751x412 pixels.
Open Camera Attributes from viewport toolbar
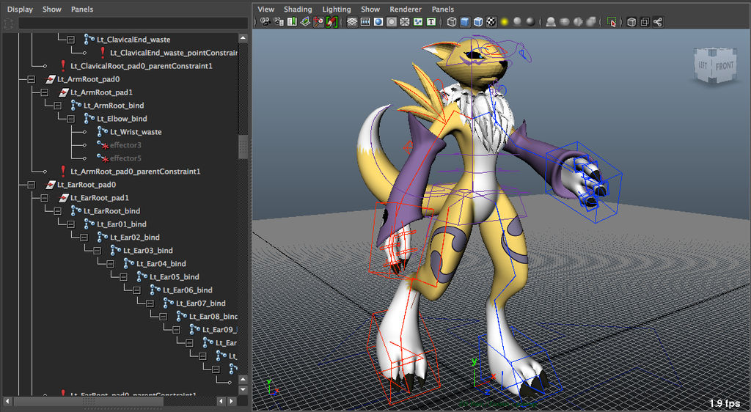point(278,21)
